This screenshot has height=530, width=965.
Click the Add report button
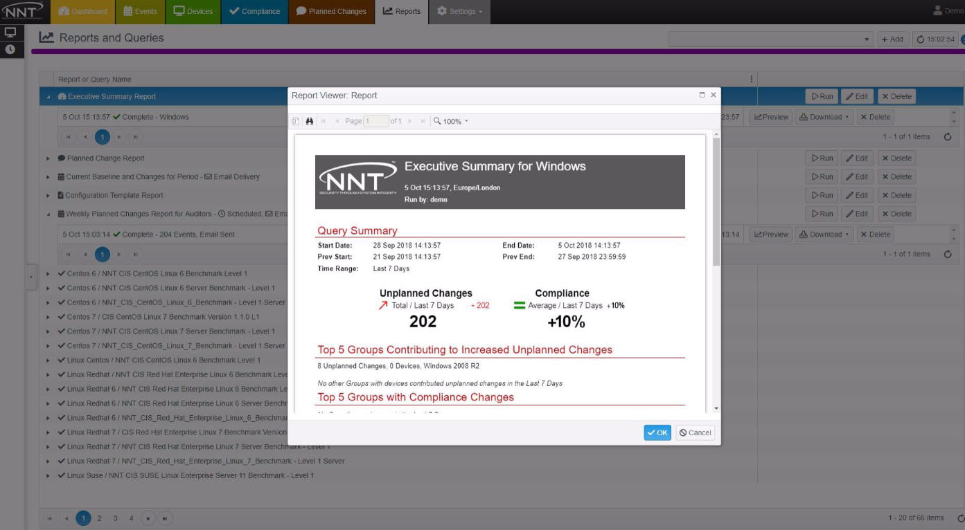tap(892, 39)
